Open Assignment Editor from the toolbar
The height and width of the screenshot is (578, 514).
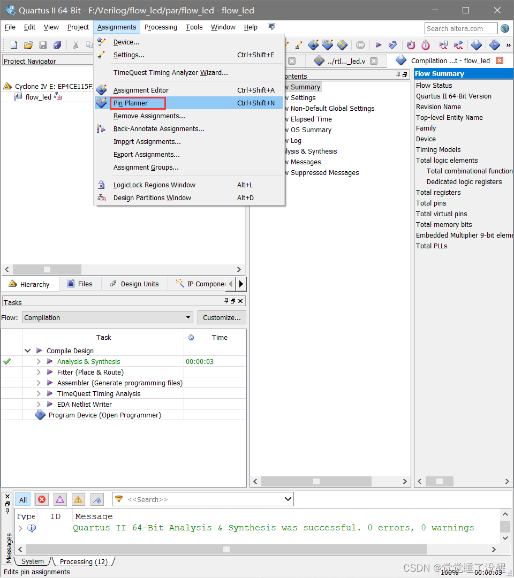(x=313, y=45)
